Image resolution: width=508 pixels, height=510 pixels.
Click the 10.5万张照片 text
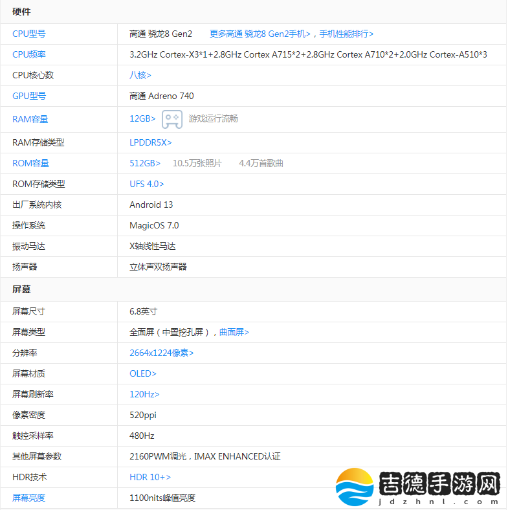click(197, 163)
